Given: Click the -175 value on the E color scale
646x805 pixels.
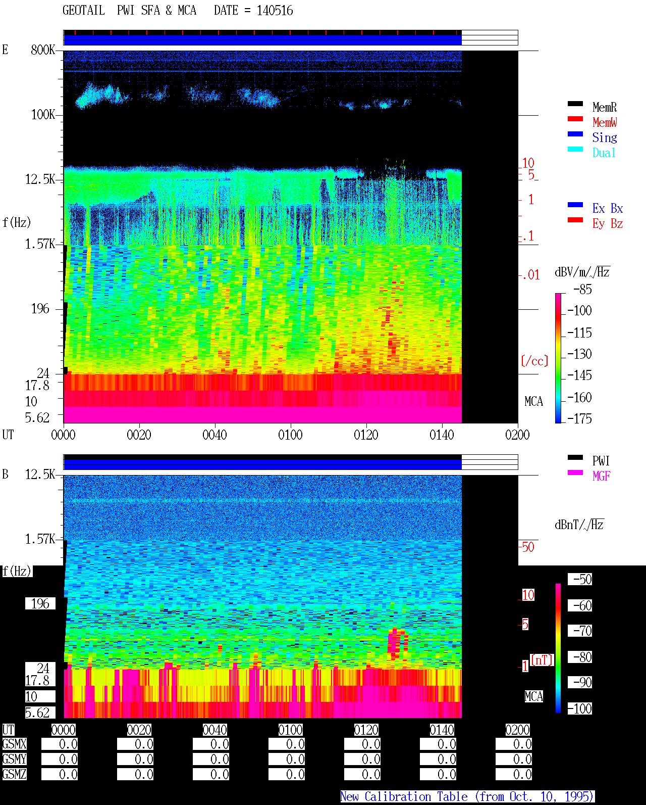Looking at the screenshot, I should pos(579,418).
